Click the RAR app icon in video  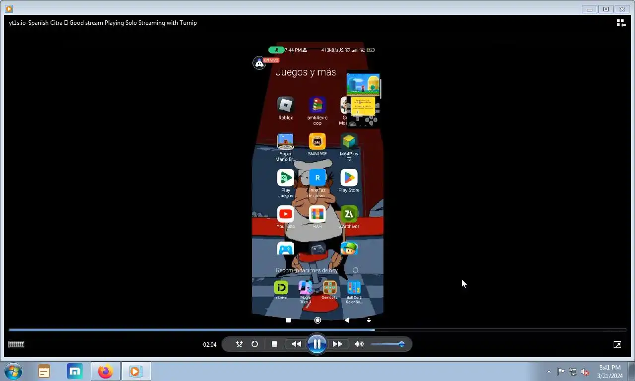pos(317,214)
